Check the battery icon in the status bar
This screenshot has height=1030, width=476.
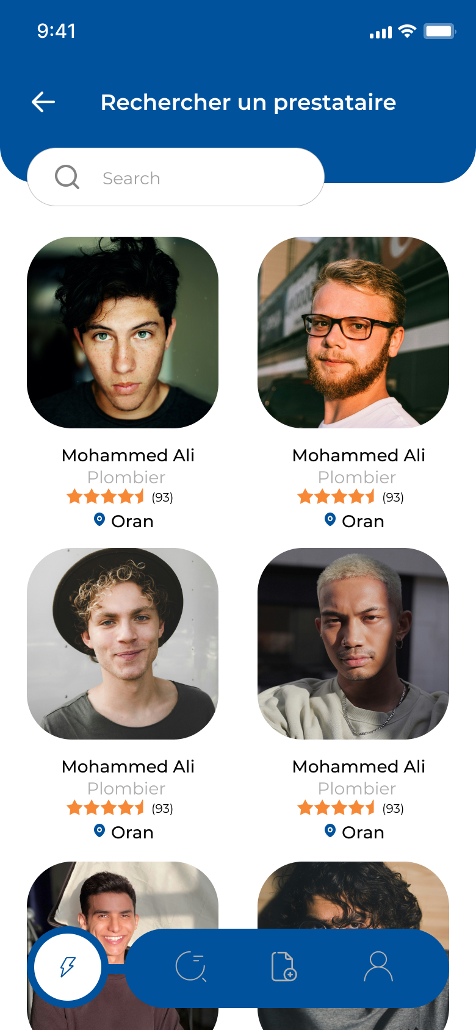click(440, 31)
